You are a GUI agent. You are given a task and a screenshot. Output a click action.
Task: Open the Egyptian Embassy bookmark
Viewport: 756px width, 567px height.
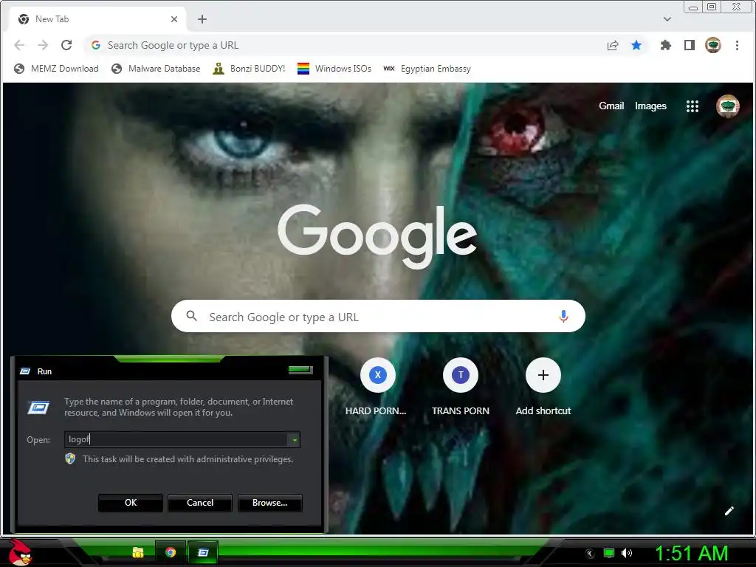427,69
